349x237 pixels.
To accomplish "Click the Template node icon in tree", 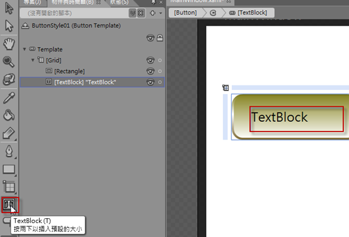I will click(x=32, y=49).
